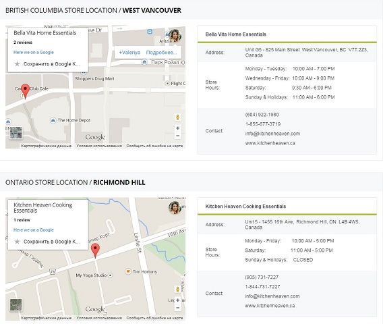Click the profile avatar on West Vancouver map
The image size is (383, 324).
175,36
